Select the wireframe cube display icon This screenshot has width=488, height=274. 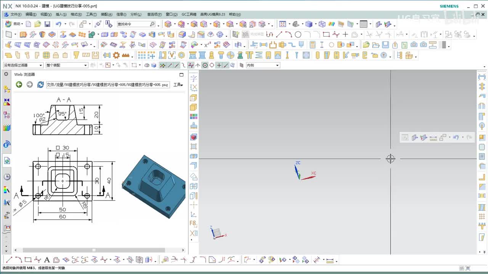322,24
